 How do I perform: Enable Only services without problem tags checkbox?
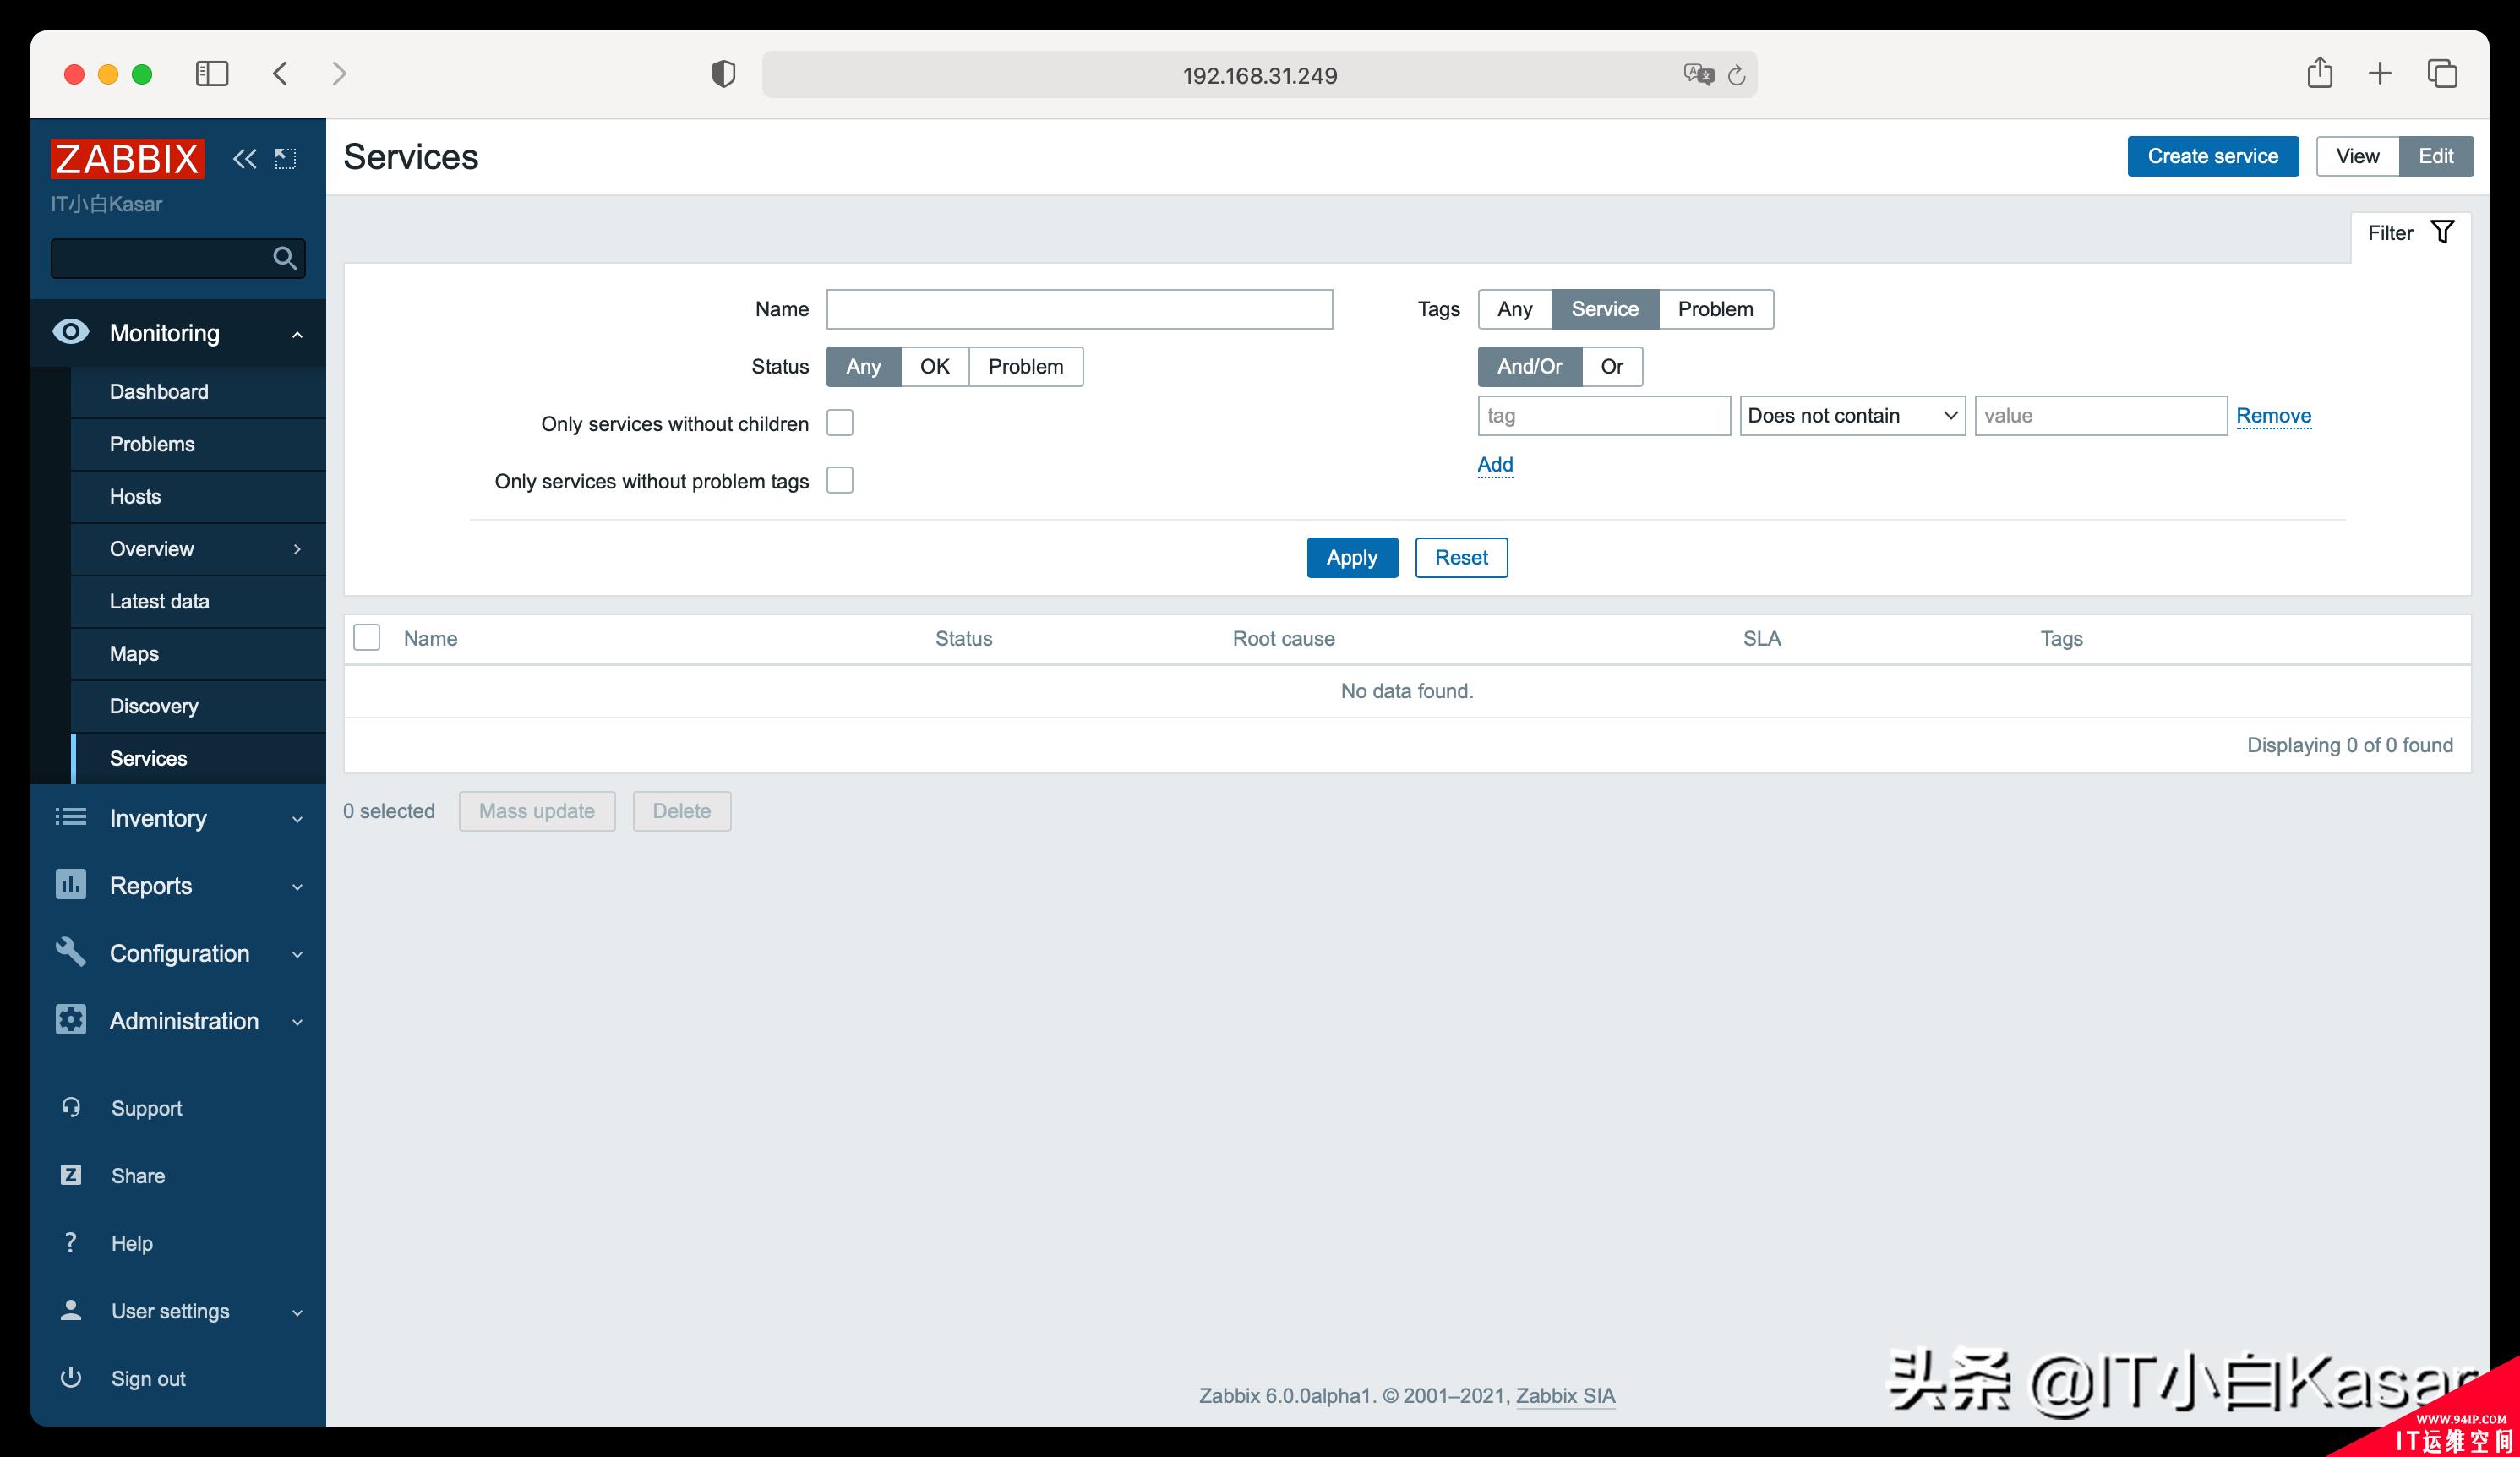pos(840,480)
